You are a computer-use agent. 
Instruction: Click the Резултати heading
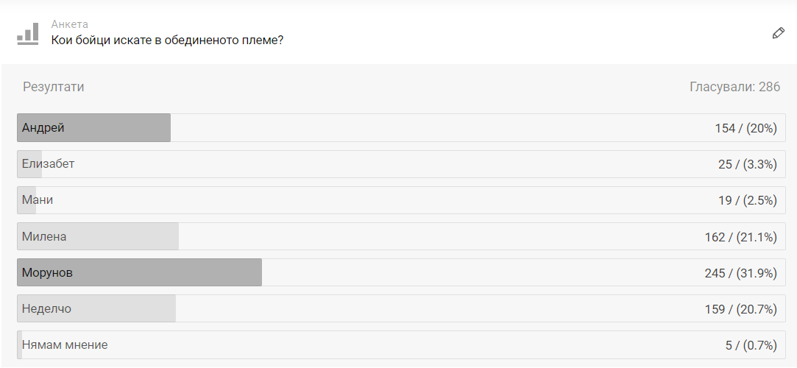53,87
